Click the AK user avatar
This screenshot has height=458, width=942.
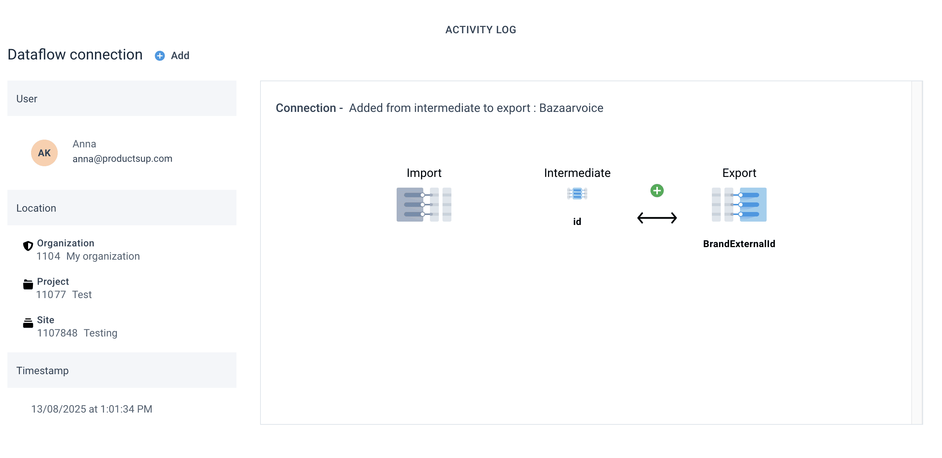point(44,153)
